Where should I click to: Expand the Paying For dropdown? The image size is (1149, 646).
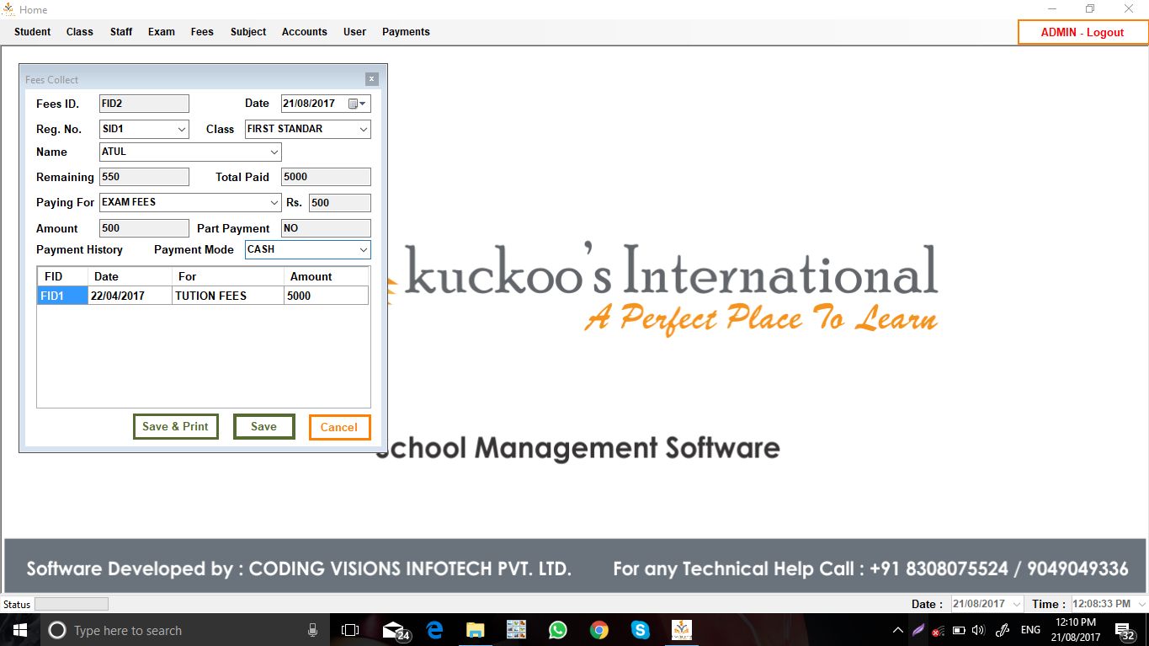click(x=274, y=202)
